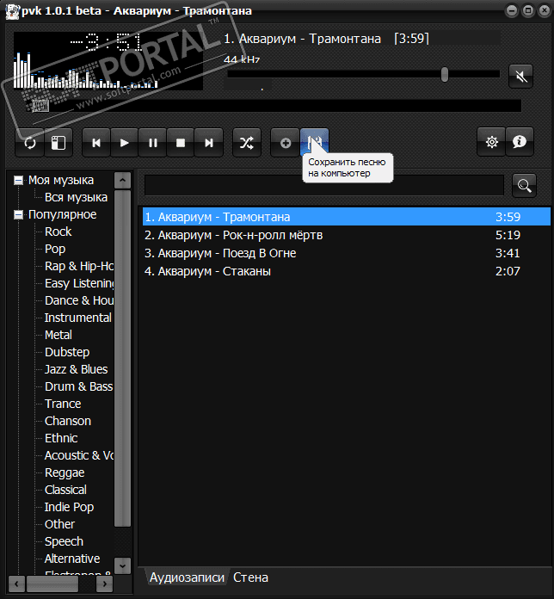The height and width of the screenshot is (599, 554).
Task: Select the Rap & Hip-Hop genre
Action: pyautogui.click(x=79, y=266)
